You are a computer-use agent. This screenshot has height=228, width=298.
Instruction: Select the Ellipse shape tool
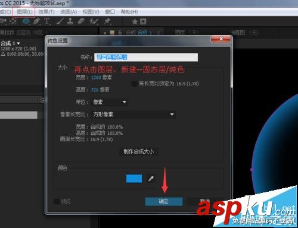(26, 21)
